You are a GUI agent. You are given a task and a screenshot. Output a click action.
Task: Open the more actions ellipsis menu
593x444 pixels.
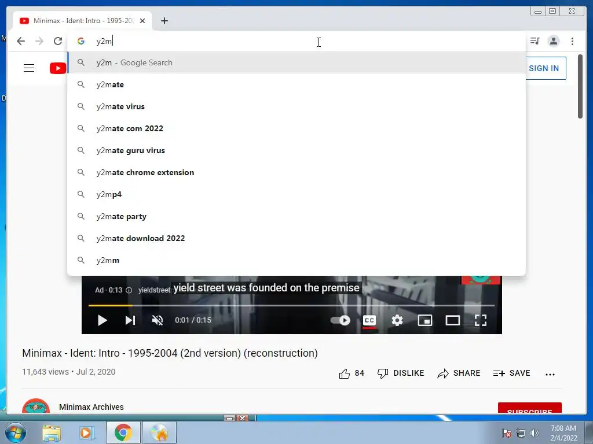[550, 374]
